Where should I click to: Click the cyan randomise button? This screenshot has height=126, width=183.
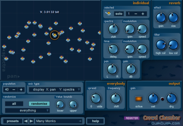(39, 104)
